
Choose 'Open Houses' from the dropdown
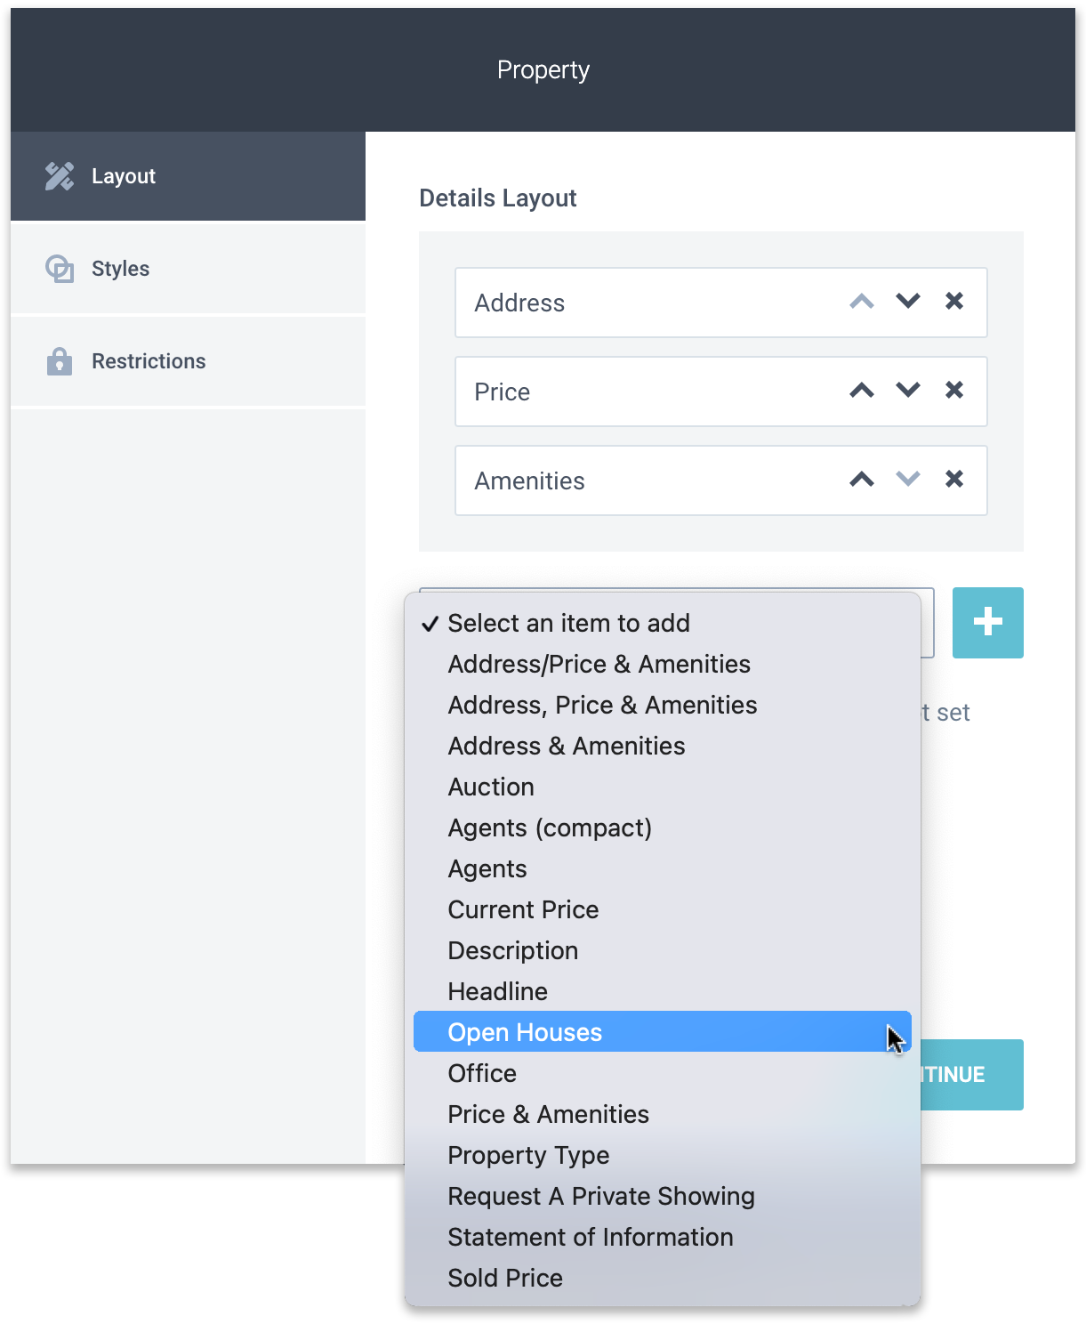pos(525,1031)
